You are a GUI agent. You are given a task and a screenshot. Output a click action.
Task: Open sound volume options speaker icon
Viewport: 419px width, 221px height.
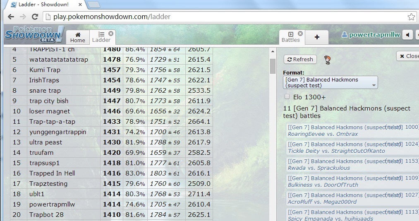[407, 35]
